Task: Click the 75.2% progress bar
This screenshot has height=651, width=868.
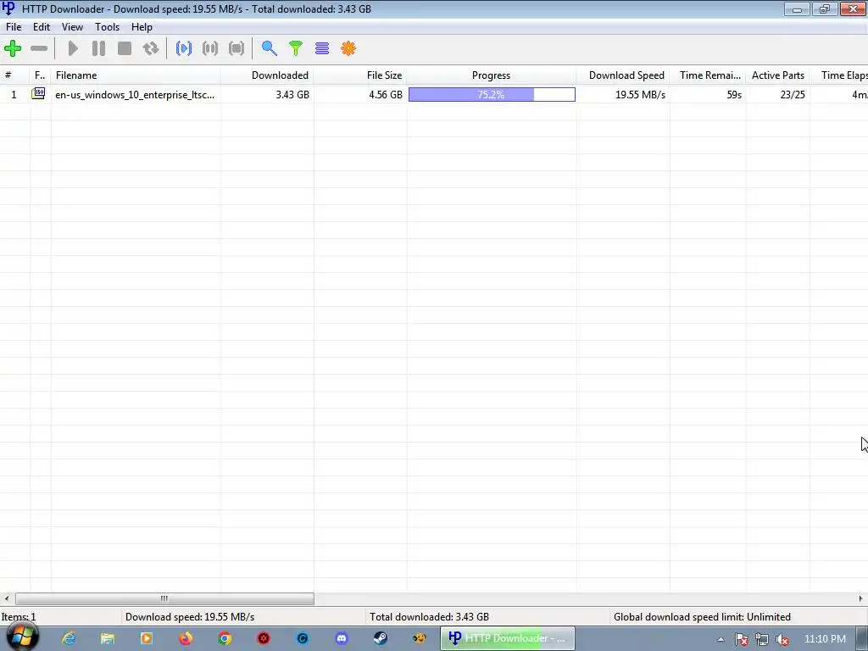Action: [492, 95]
